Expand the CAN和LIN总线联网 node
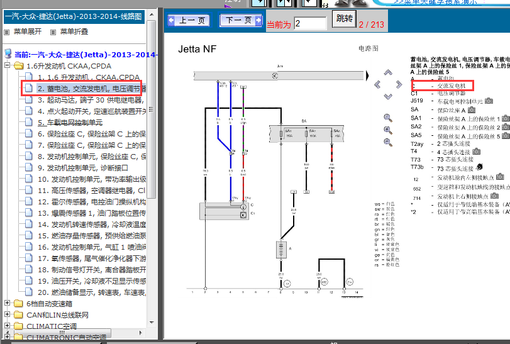 tap(8, 314)
